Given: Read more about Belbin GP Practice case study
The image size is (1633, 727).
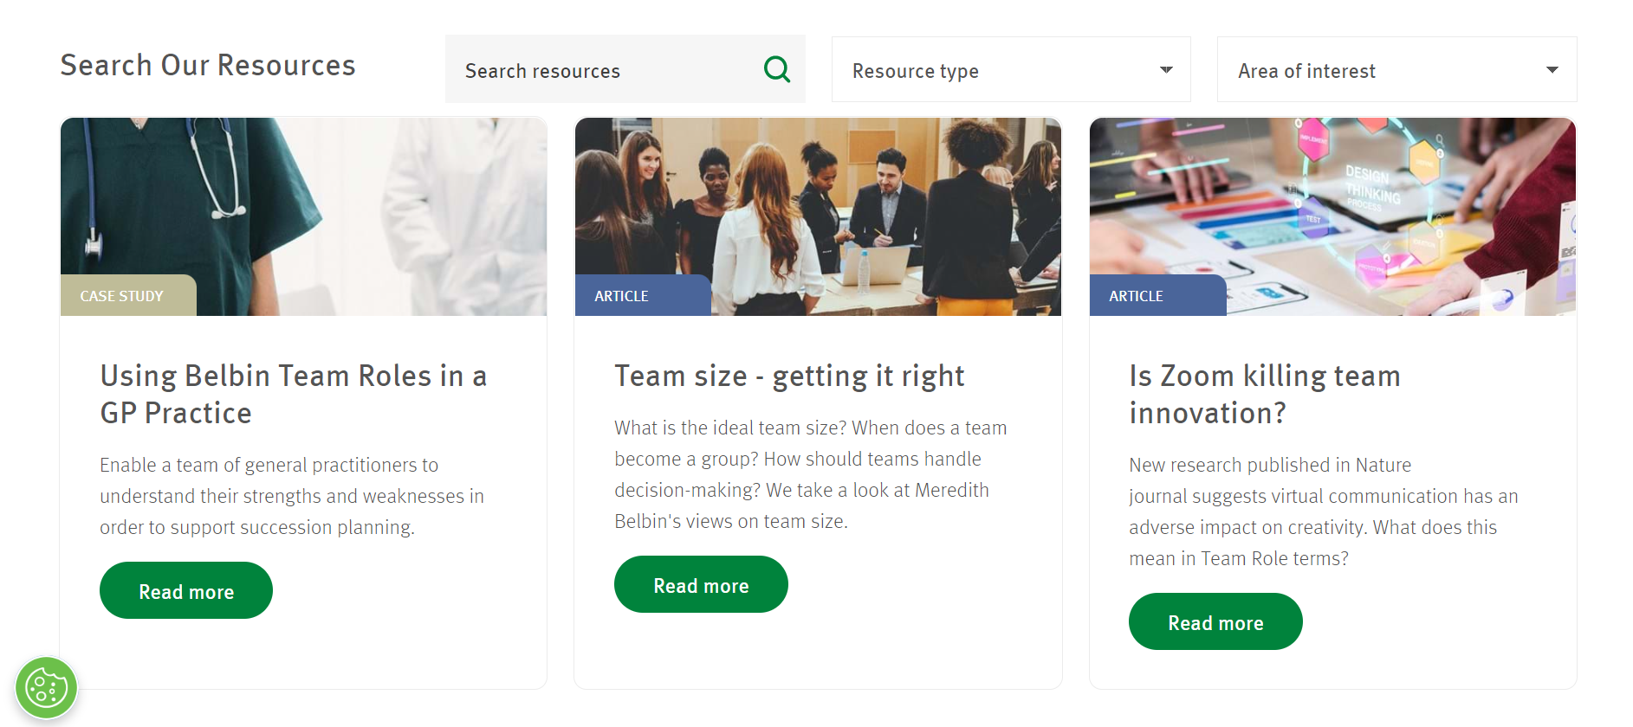Looking at the screenshot, I should click(186, 590).
